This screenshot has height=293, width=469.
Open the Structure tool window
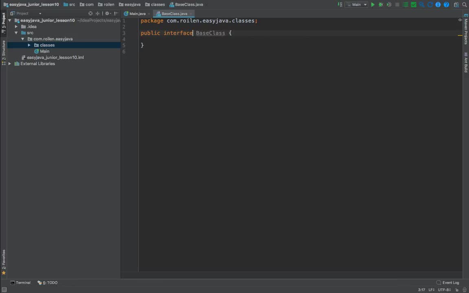pos(4,52)
